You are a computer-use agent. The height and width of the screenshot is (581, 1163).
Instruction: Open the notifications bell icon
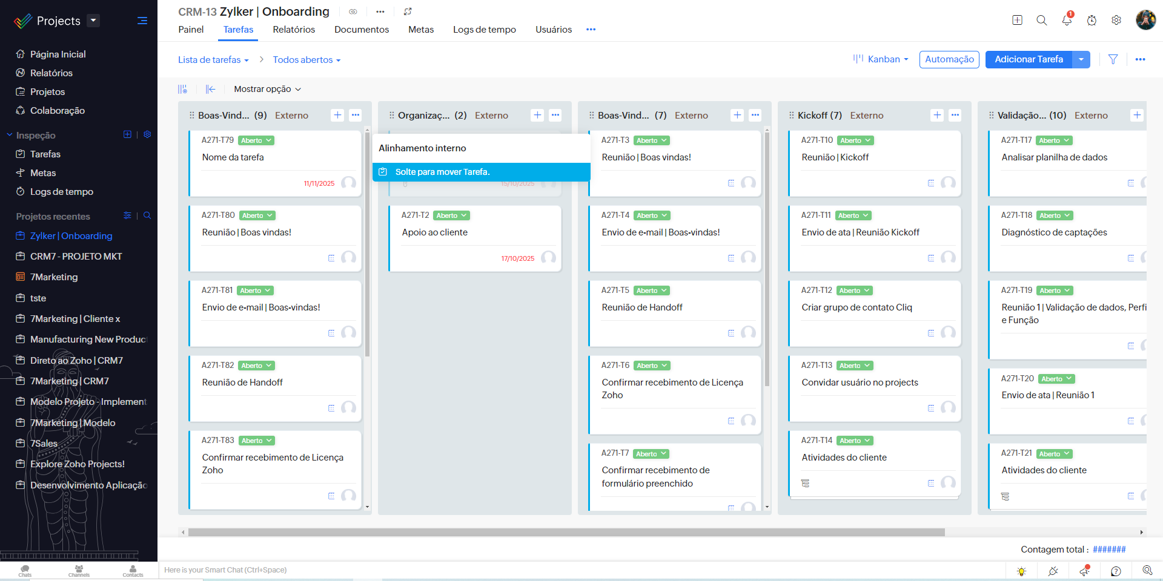pos(1067,20)
